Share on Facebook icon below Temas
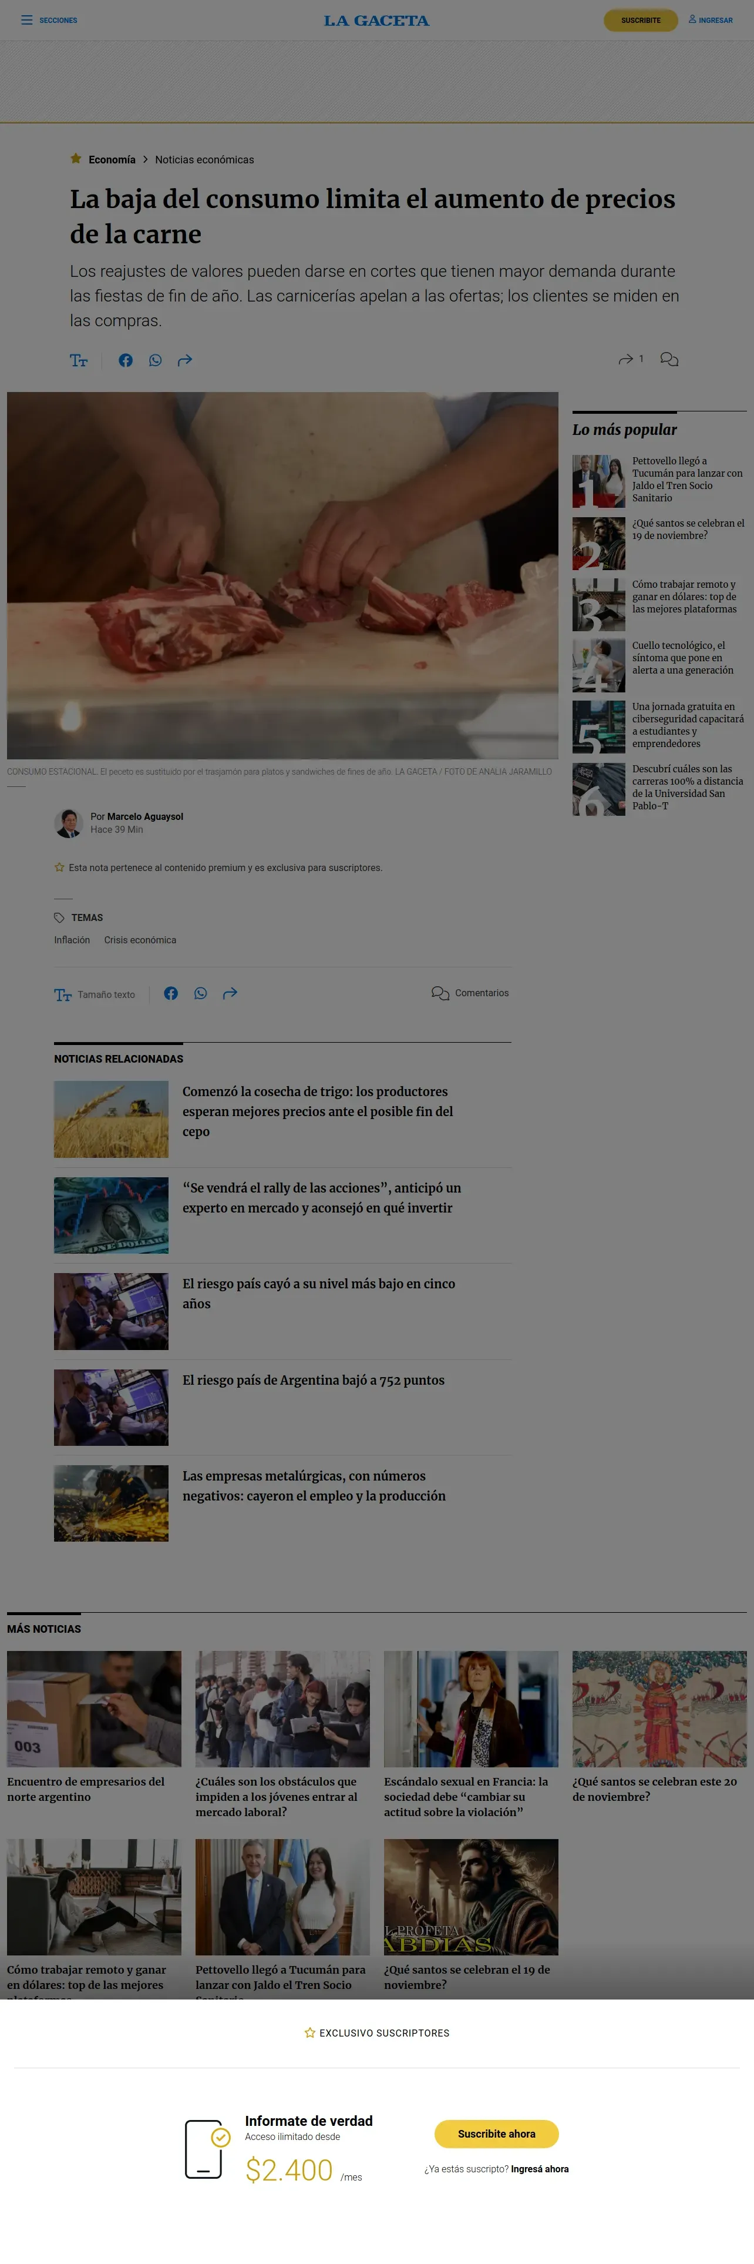The width and height of the screenshot is (754, 2264). [171, 993]
